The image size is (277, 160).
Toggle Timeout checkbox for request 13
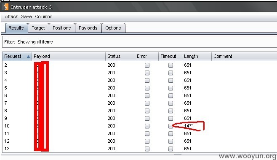click(170, 149)
